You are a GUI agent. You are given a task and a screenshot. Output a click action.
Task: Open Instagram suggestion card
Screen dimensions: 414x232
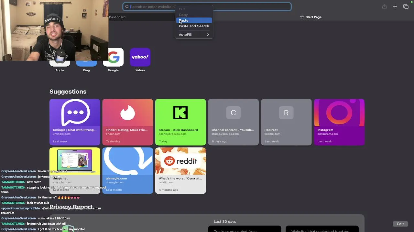(x=339, y=122)
